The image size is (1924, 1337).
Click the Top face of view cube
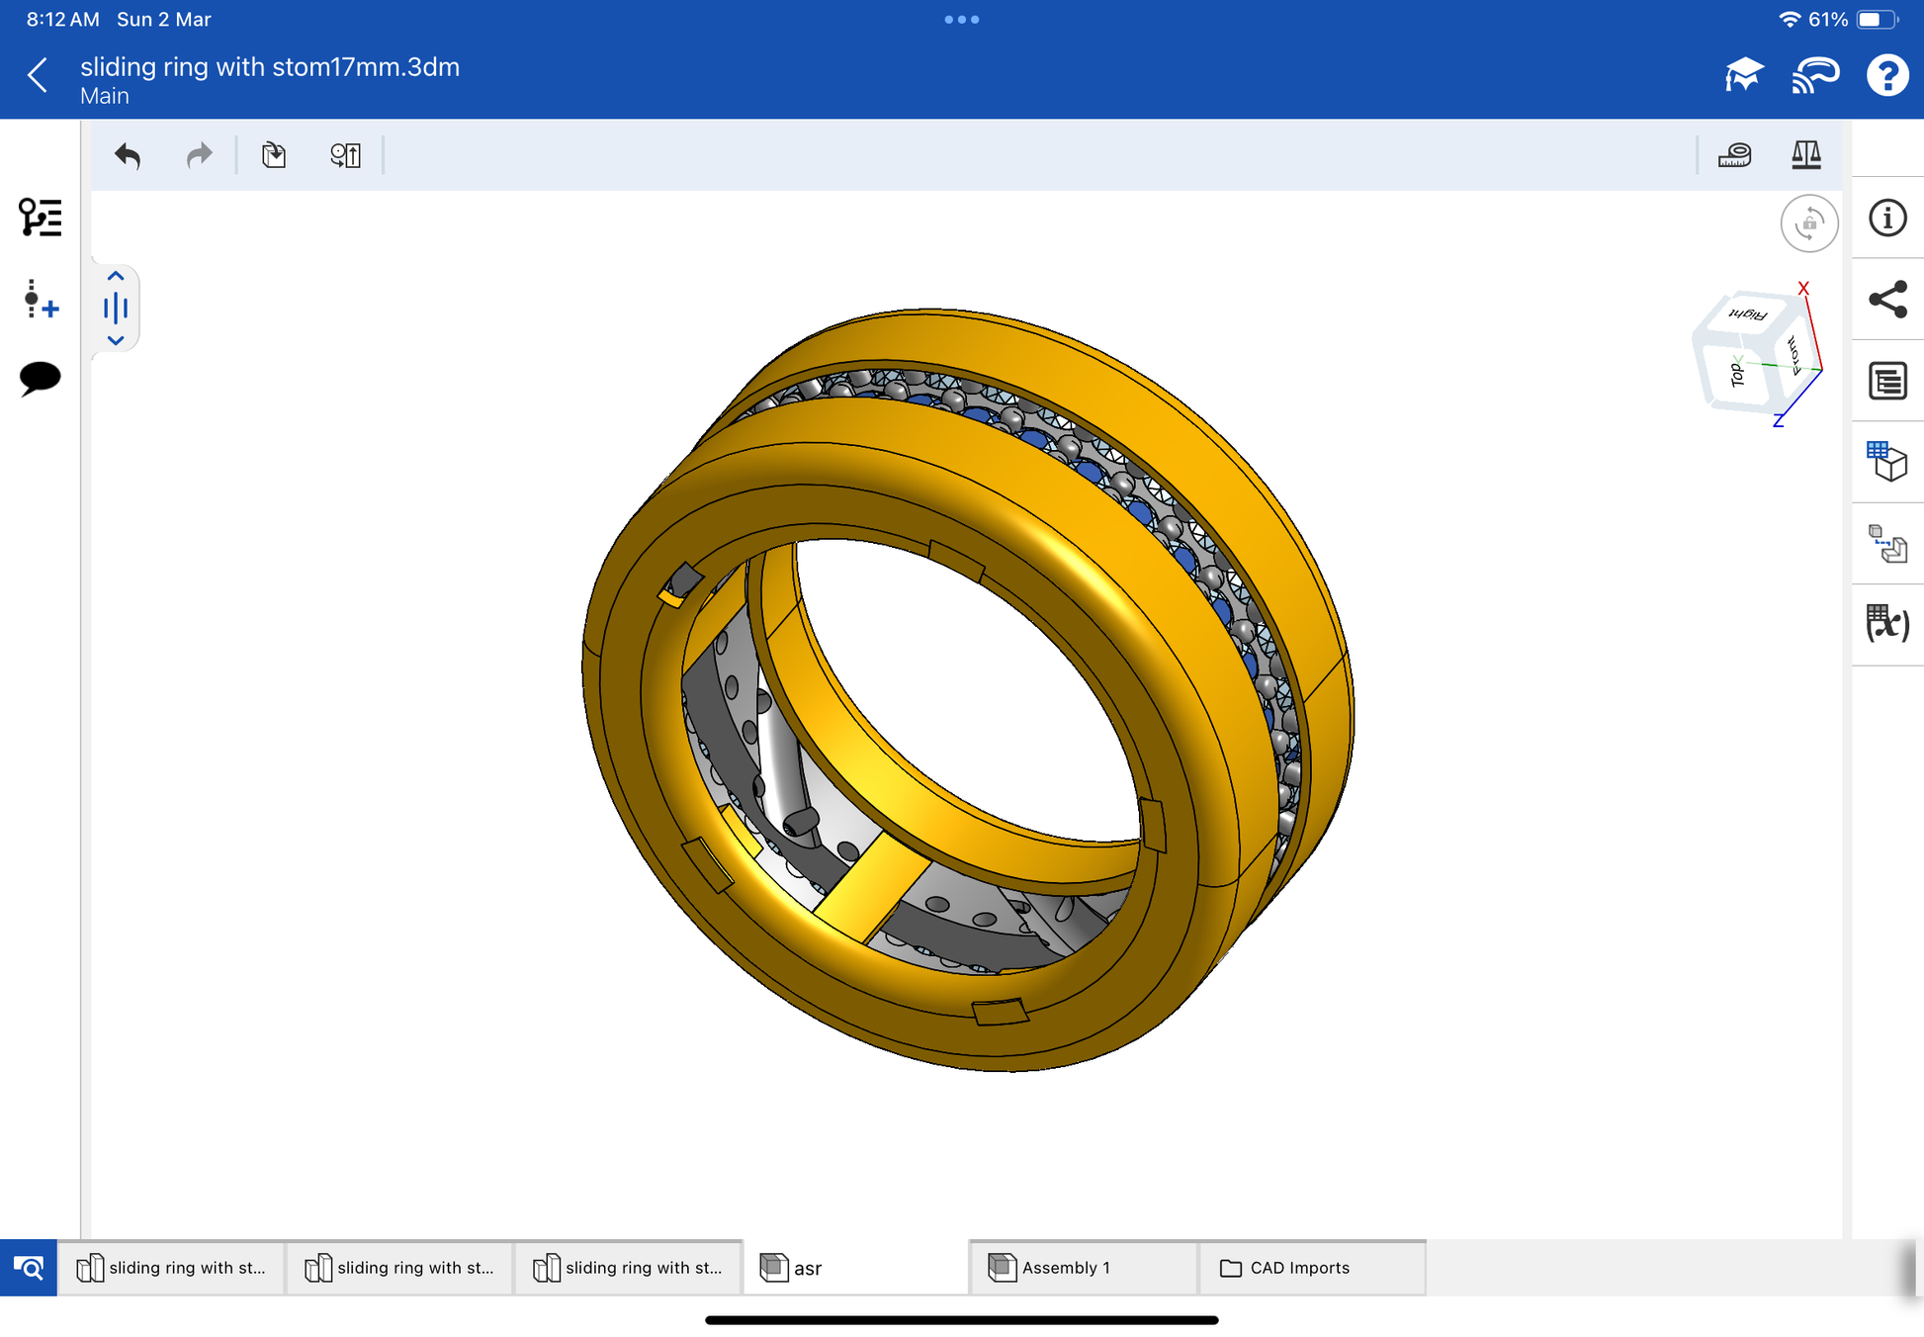1736,376
